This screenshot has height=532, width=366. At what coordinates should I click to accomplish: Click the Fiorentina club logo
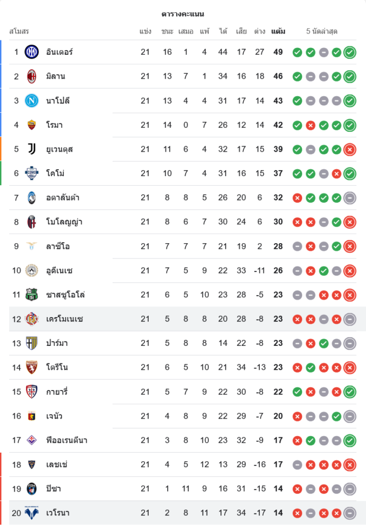point(32,440)
